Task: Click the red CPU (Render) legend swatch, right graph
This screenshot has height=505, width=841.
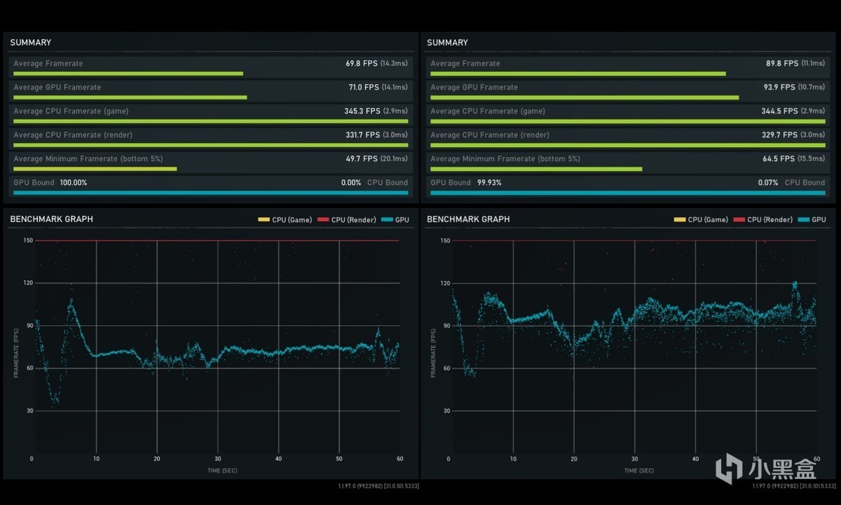Action: (739, 220)
